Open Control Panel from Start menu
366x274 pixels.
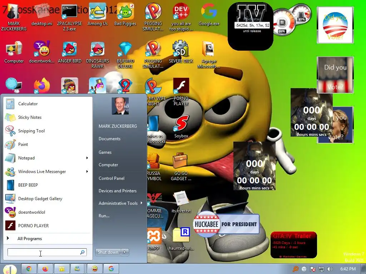point(112,178)
